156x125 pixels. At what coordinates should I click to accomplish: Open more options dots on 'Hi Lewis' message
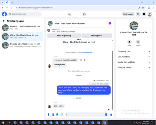(88, 60)
